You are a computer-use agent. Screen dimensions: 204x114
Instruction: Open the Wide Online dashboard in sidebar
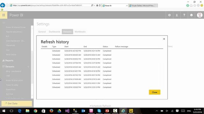point(11,54)
